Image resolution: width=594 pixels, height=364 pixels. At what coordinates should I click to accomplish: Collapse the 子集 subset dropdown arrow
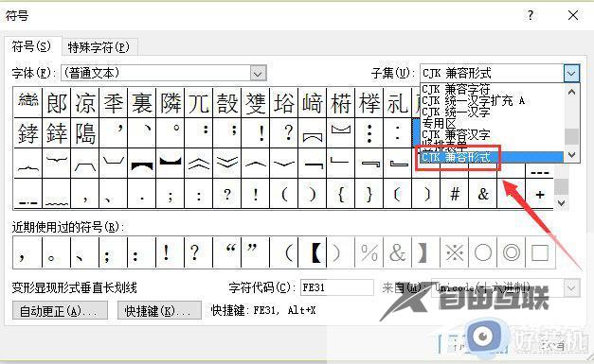coord(571,73)
